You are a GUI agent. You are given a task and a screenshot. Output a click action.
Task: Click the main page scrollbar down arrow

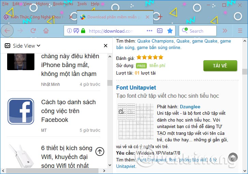(x=245, y=171)
